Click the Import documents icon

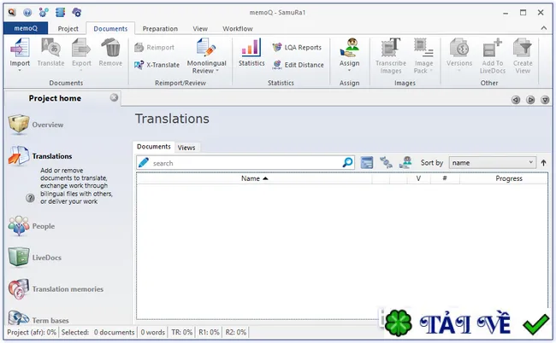[x=20, y=48]
